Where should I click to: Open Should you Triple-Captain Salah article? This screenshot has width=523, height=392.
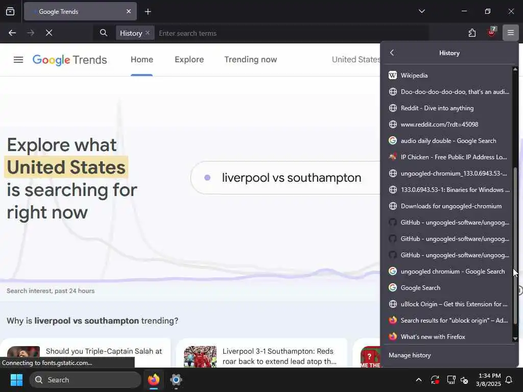85,353
